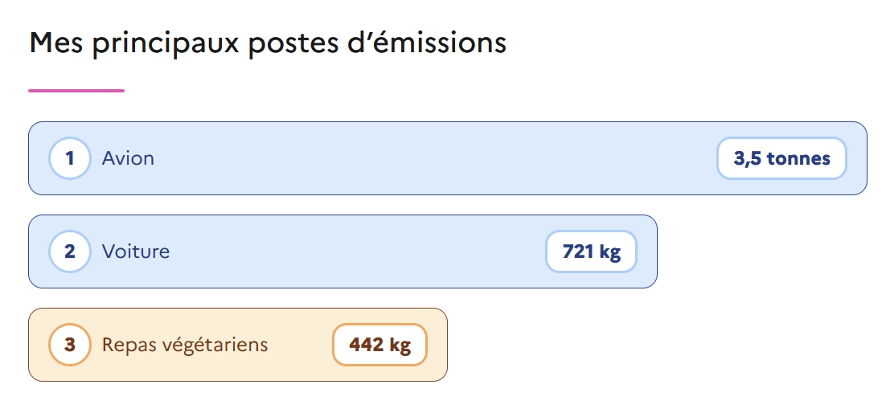This screenshot has height=413, width=886.
Task: Click the 3,5 figure in the Avion badge
Action: coord(747,158)
